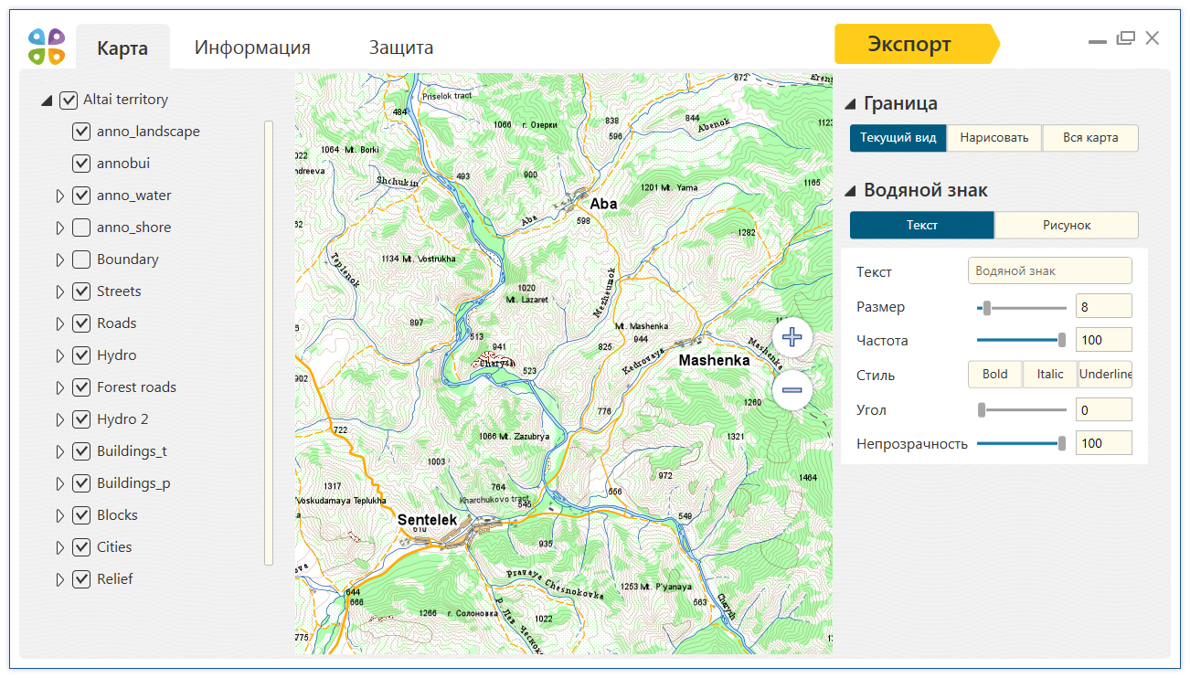Uncheck the Altai territory checkbox

point(69,100)
